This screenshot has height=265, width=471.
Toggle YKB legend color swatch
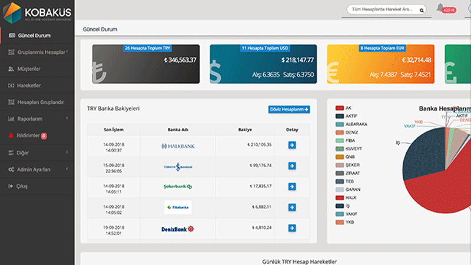(x=340, y=223)
